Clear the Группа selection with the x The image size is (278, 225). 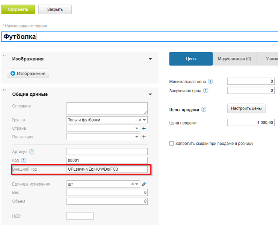click(140, 120)
